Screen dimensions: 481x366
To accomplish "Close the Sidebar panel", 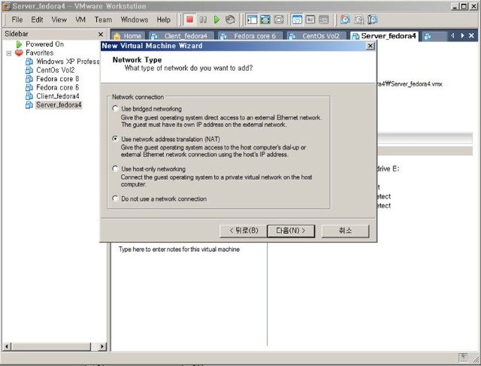I will [x=101, y=34].
